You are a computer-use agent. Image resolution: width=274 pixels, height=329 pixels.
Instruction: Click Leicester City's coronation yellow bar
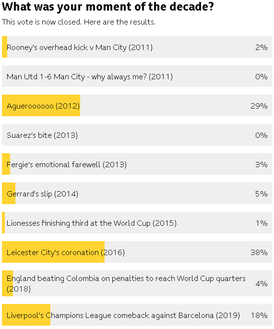point(53,252)
